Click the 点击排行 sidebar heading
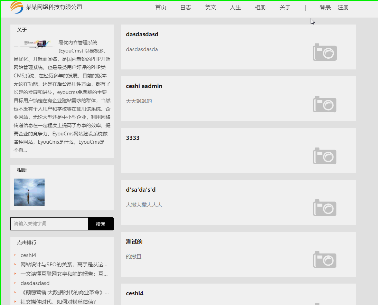378x305 pixels. (x=27, y=242)
